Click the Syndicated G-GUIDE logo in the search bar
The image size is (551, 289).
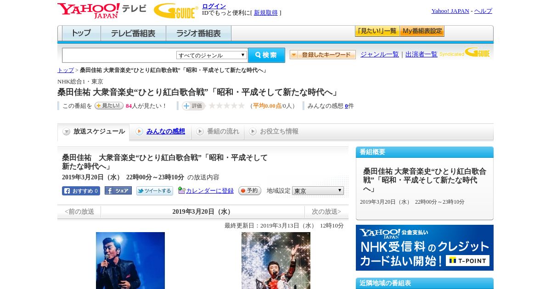tap(465, 53)
